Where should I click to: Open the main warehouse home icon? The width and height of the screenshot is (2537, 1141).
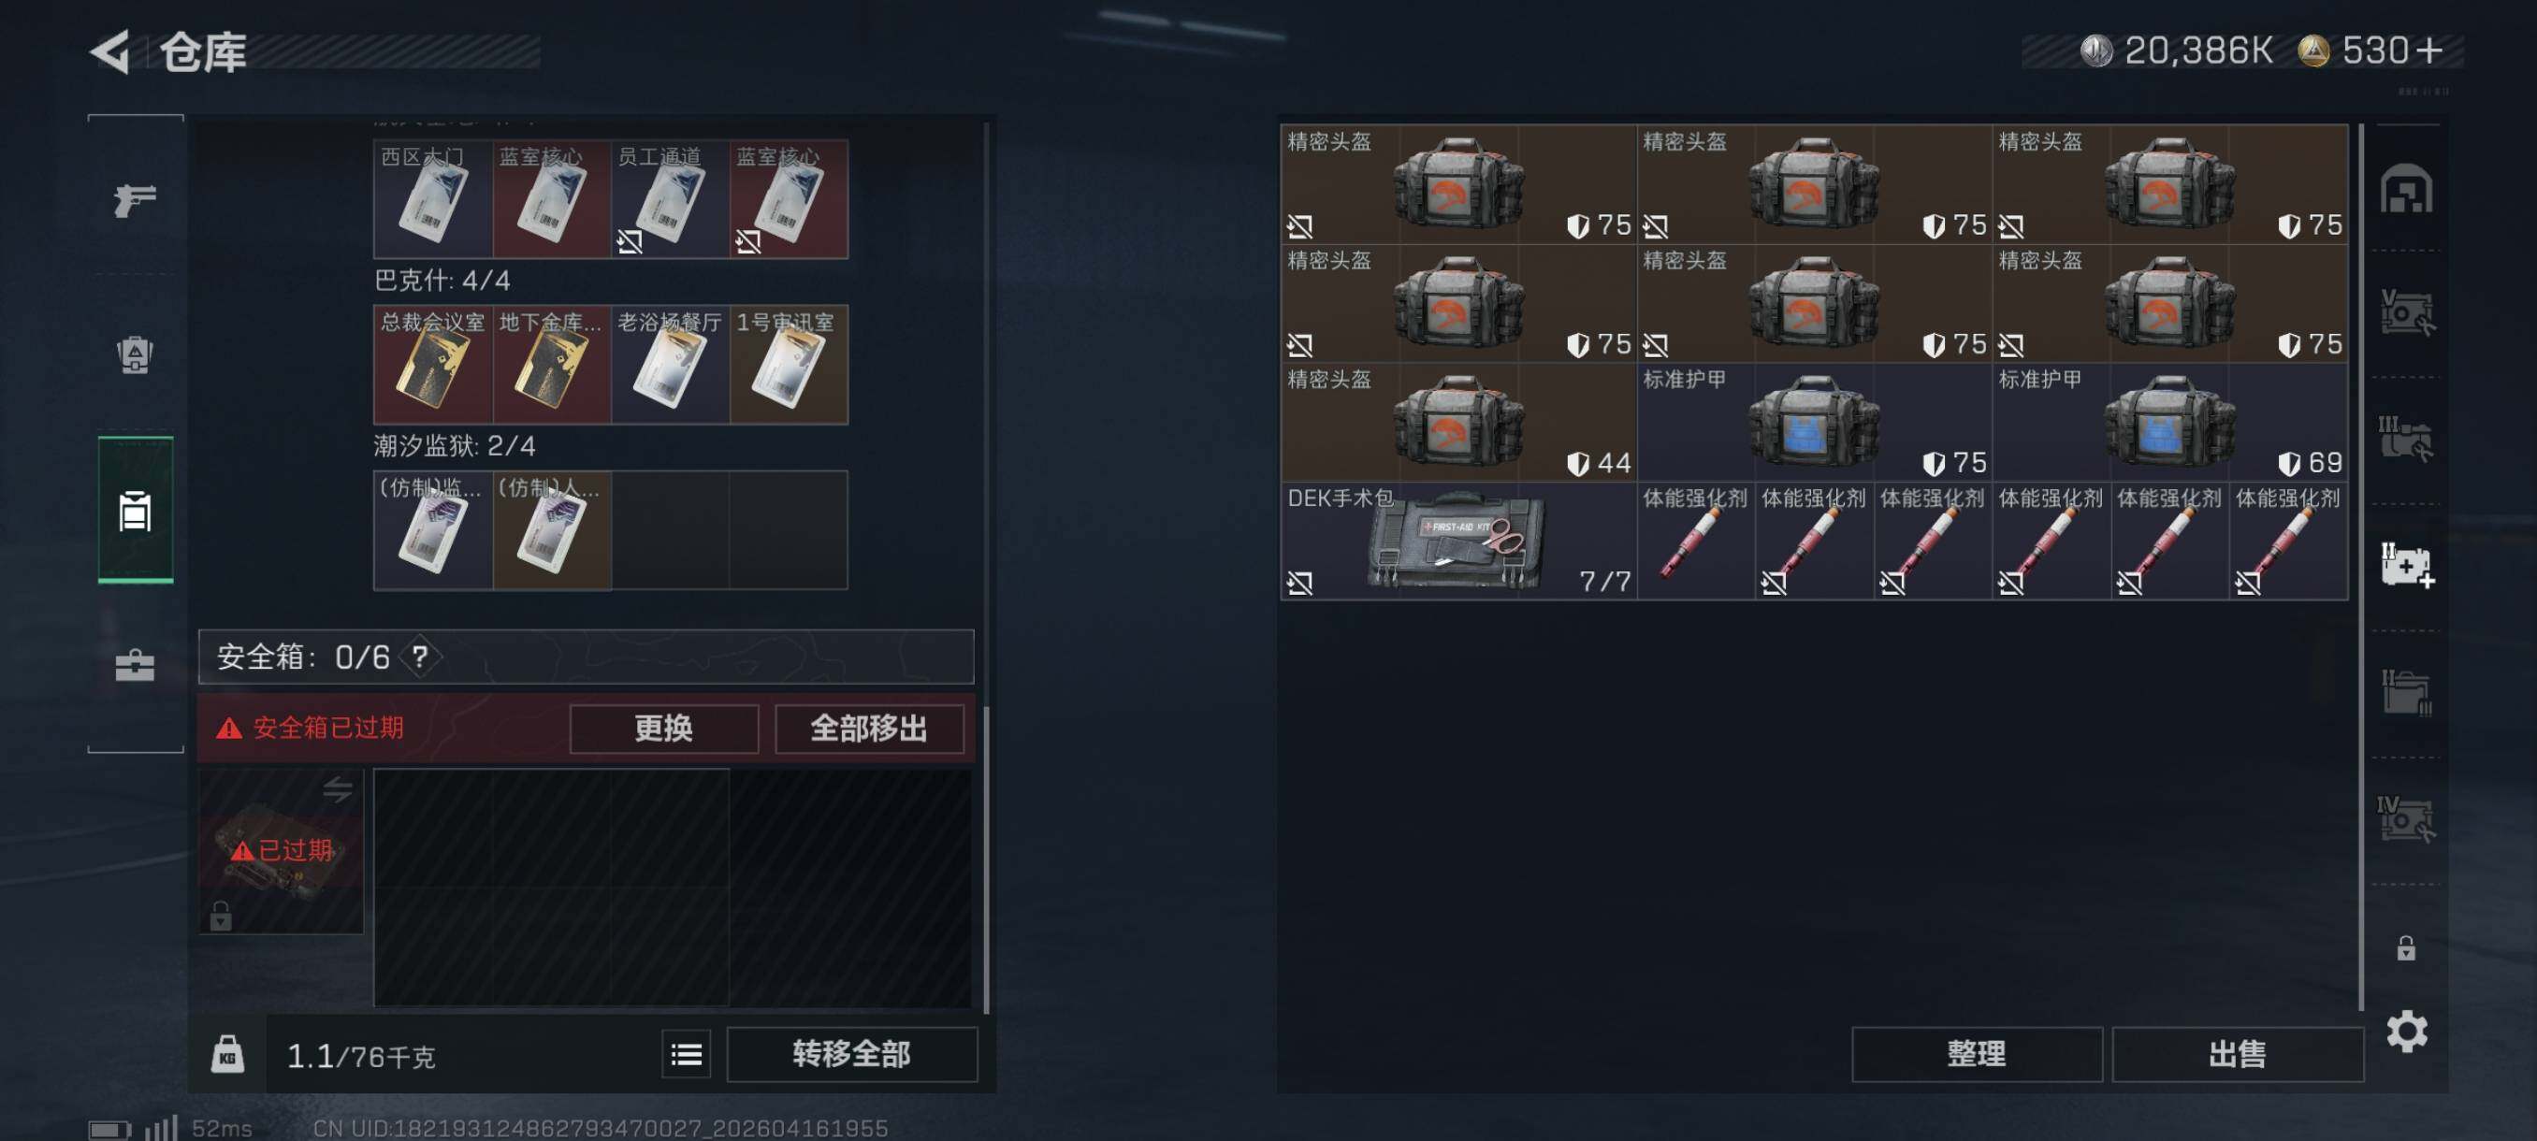pyautogui.click(x=2406, y=189)
